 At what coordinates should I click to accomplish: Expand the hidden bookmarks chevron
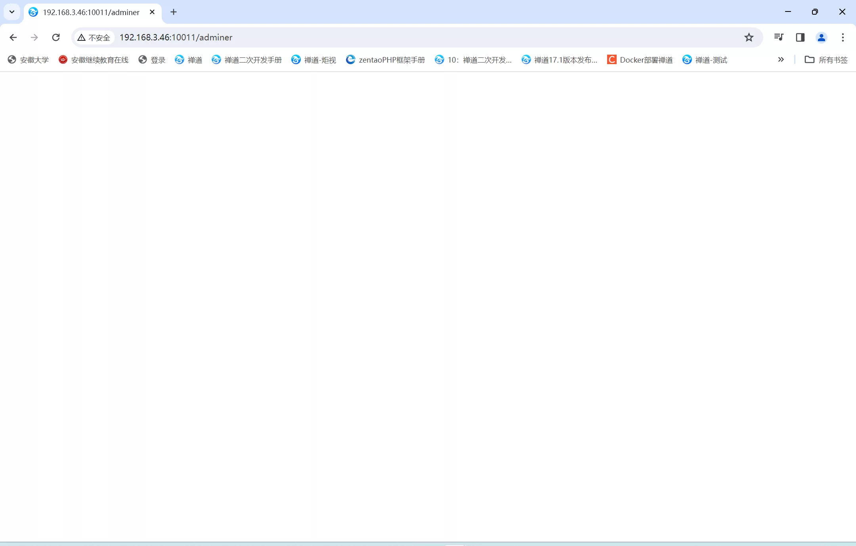click(781, 60)
